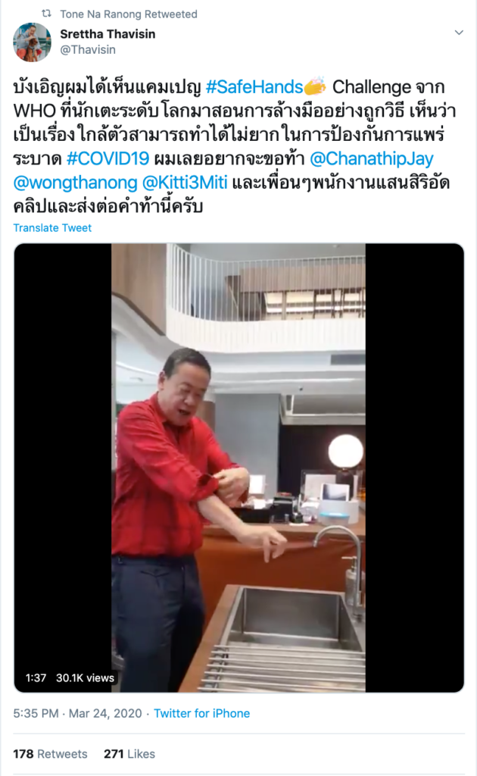
Task: Click the clapping hands emoji after SafeHands
Action: pos(315,86)
